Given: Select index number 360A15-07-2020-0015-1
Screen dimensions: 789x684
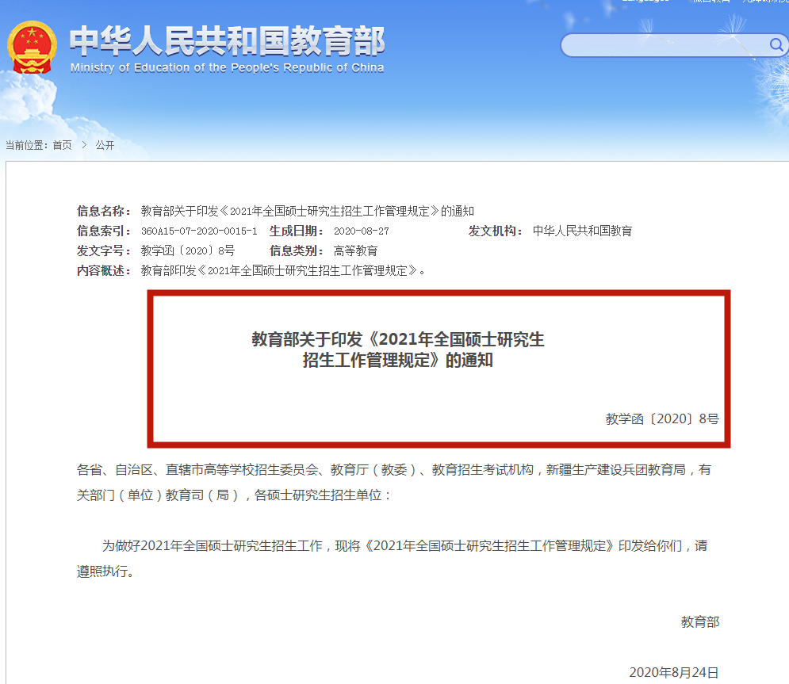Looking at the screenshot, I should point(199,231).
